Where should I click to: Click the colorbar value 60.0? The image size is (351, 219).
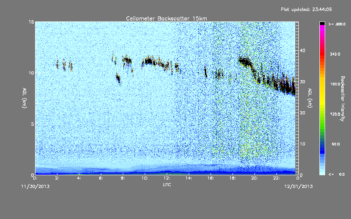[336, 144]
